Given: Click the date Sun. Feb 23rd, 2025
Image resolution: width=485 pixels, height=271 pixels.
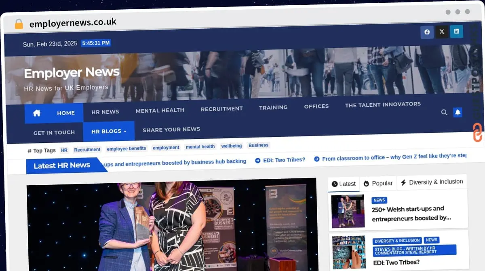Looking at the screenshot, I should (x=50, y=44).
